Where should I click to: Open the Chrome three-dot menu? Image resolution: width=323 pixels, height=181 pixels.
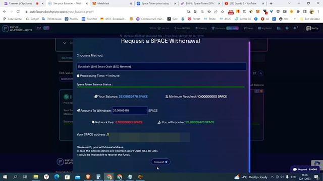pyautogui.click(x=318, y=12)
